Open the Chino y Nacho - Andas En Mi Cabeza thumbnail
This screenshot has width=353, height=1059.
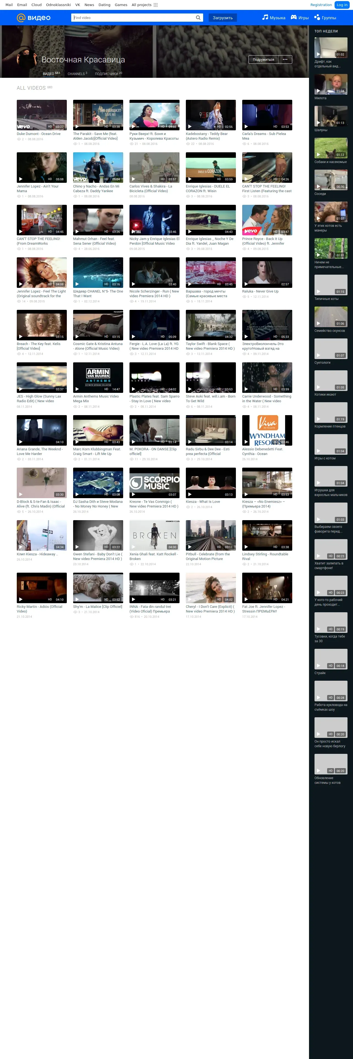click(x=98, y=168)
